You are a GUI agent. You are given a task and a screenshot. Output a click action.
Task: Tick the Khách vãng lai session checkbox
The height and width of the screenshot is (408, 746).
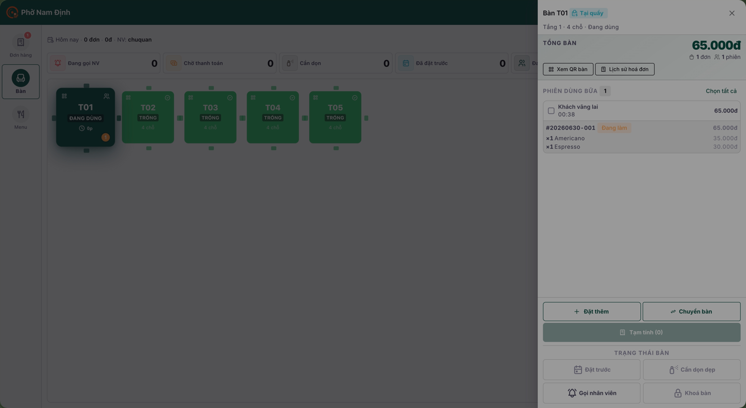(551, 110)
